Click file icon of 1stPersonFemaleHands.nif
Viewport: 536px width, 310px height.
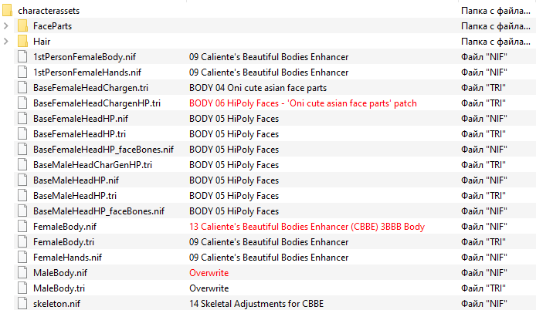pos(22,72)
